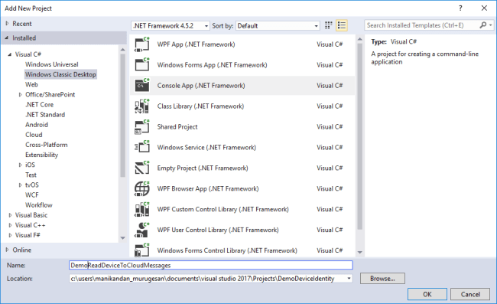Open the .NET Framework version dropdown
The height and width of the screenshot is (304, 497).
(171, 26)
